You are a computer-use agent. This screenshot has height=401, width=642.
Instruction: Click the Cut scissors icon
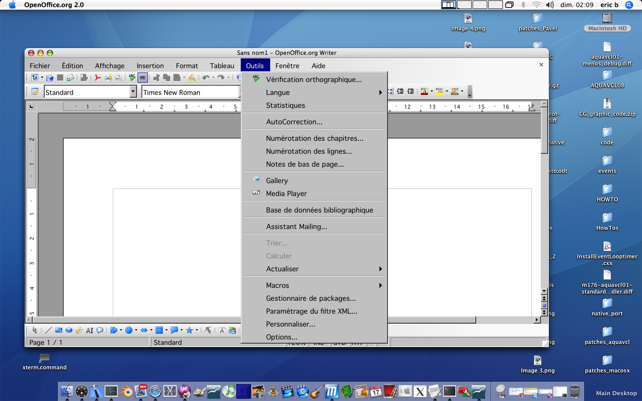(156, 78)
